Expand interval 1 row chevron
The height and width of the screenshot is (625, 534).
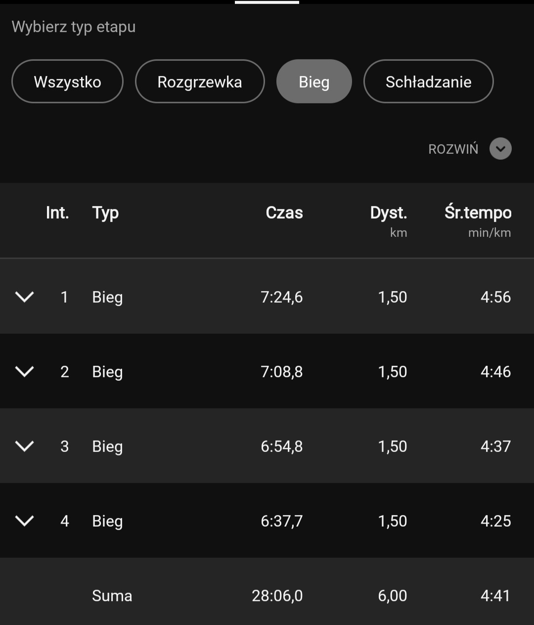click(24, 297)
